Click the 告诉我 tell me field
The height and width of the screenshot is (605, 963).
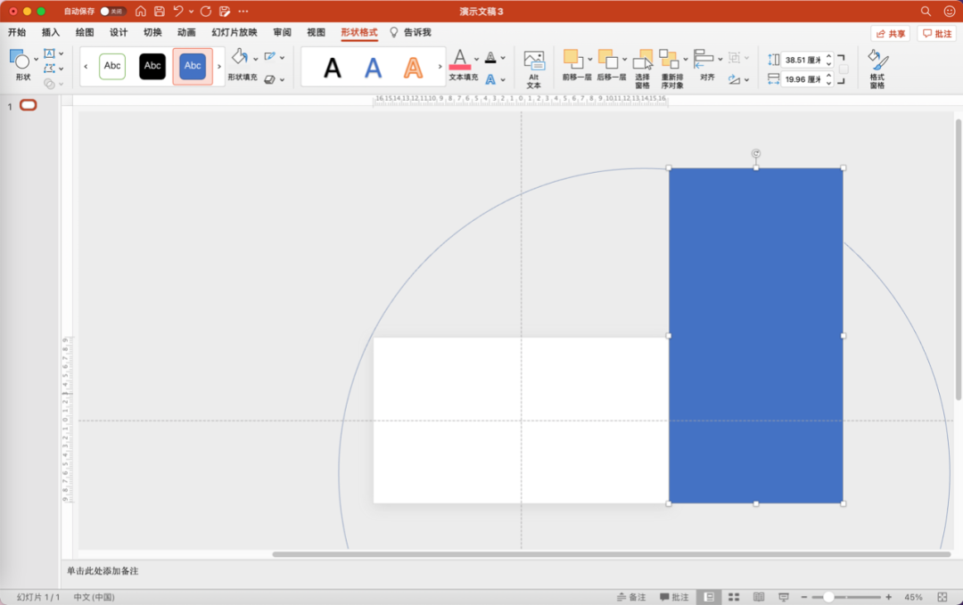(x=411, y=32)
